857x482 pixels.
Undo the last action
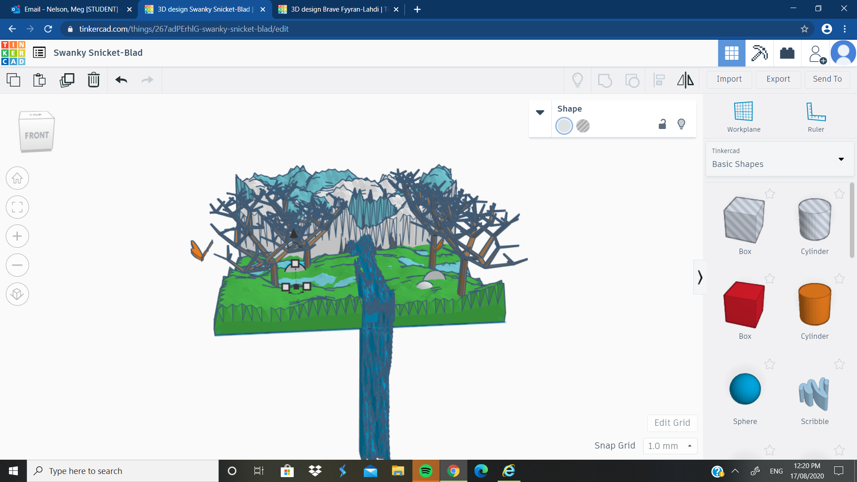coord(121,80)
